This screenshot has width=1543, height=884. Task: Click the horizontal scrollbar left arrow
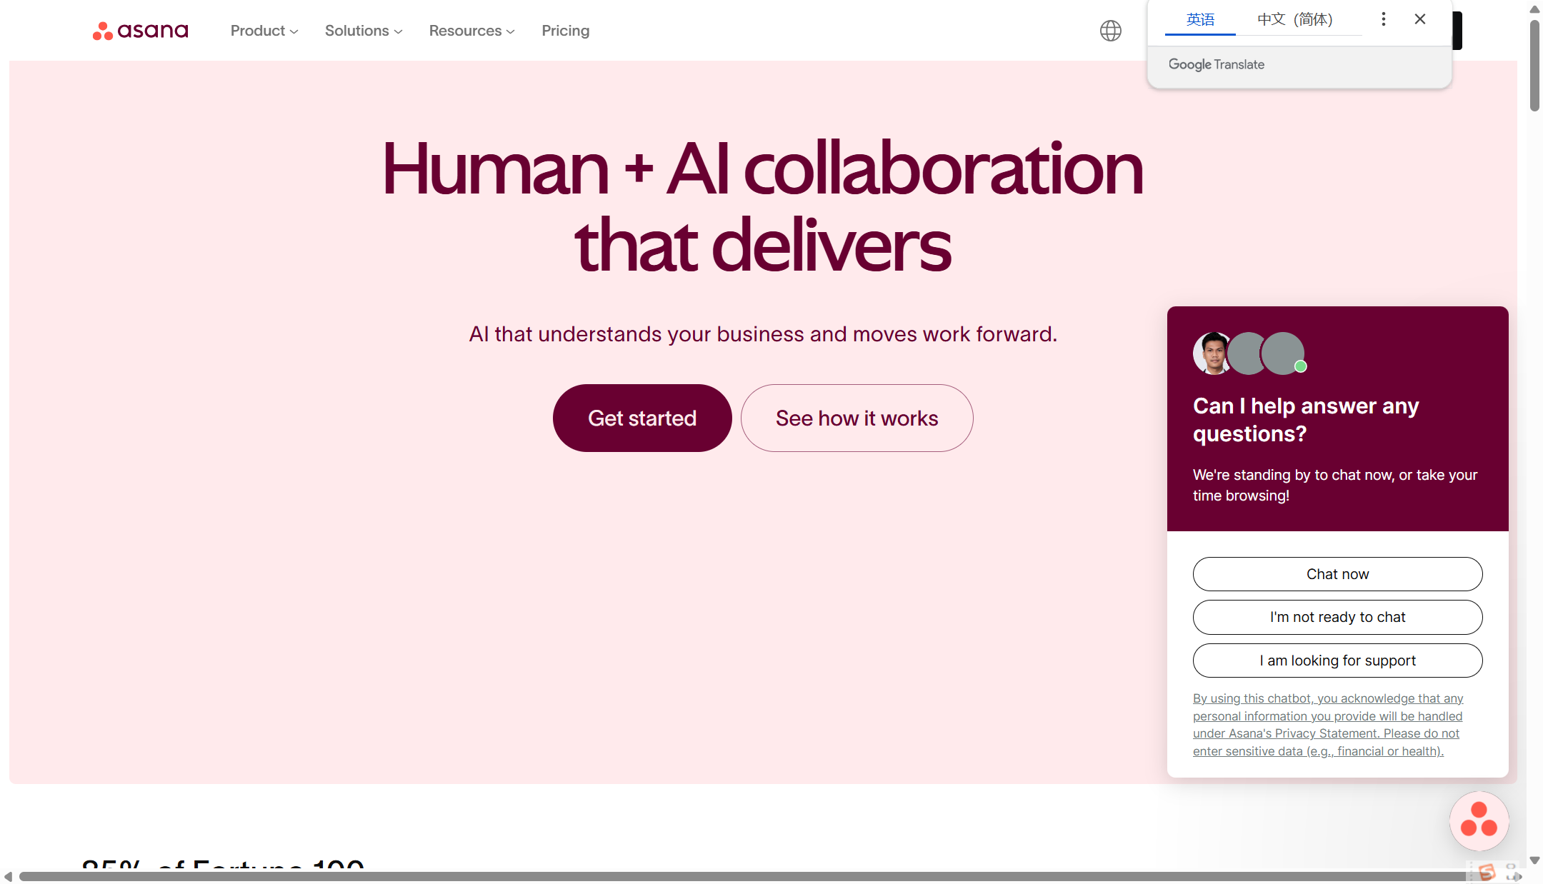pos(8,876)
